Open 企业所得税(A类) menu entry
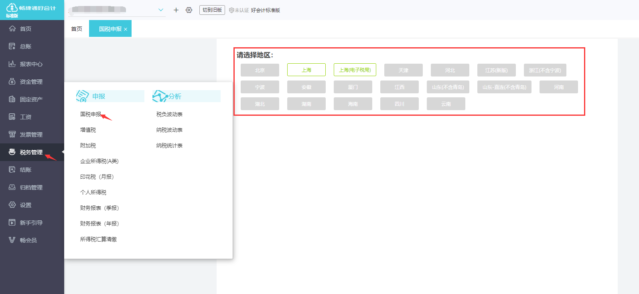 point(99,161)
